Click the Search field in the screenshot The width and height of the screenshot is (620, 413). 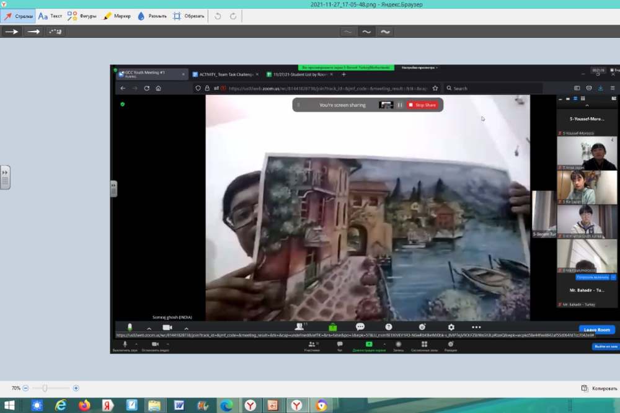pyautogui.click(x=492, y=88)
